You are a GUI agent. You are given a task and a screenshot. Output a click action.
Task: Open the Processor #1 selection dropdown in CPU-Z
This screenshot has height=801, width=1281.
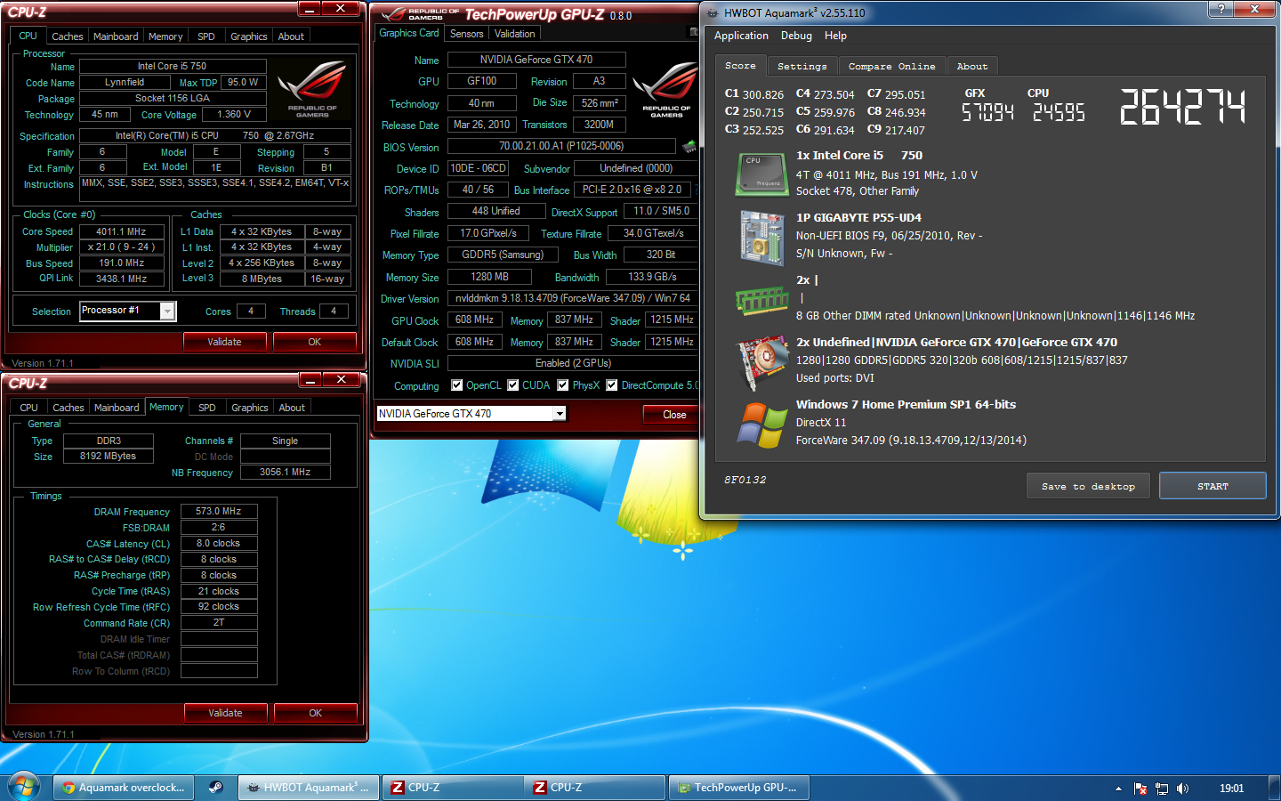point(167,311)
